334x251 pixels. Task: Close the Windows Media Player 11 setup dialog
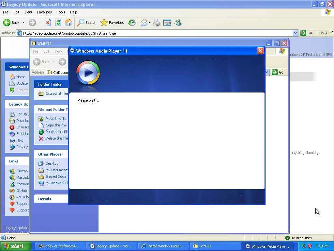[x=260, y=51]
